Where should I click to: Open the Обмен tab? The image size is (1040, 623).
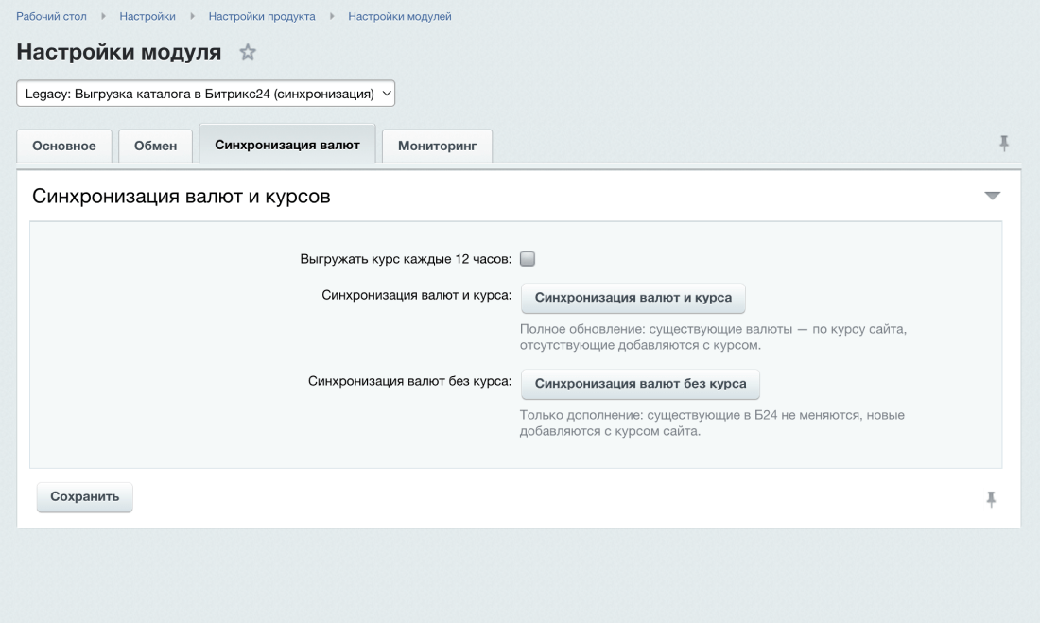156,147
